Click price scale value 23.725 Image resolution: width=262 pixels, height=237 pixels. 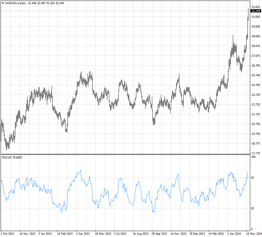tap(256, 95)
